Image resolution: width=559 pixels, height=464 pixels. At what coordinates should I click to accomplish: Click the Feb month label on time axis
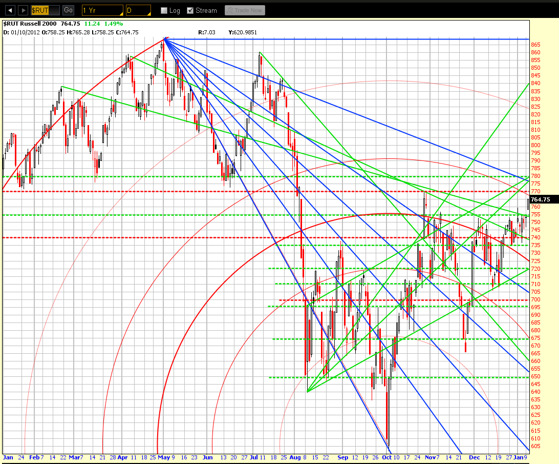pyautogui.click(x=34, y=457)
